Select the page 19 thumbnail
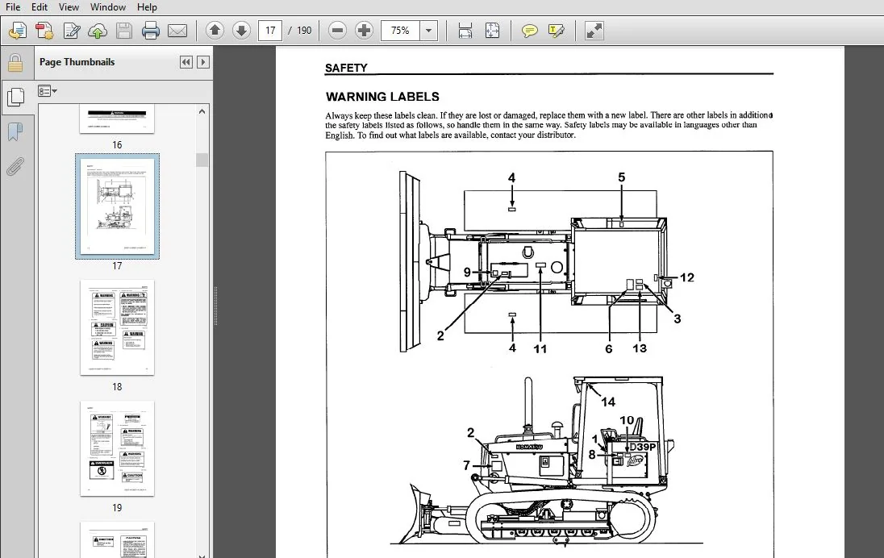Viewport: 884px width, 558px height. 117,448
